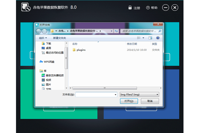Click the 赤兔... breadcrumb segment
The width and height of the screenshot is (200, 133).
62,31
